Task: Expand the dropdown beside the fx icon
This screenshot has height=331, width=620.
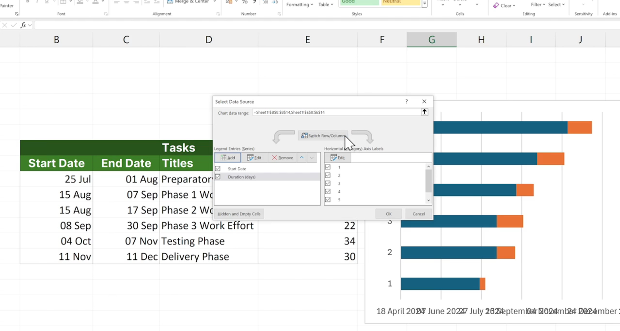Action: click(30, 25)
